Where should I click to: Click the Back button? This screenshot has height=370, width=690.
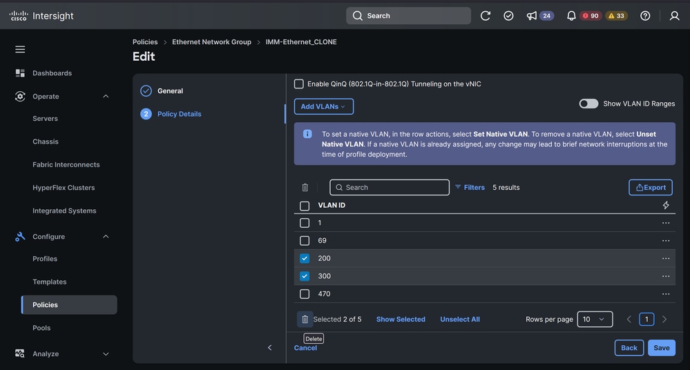[629, 347]
